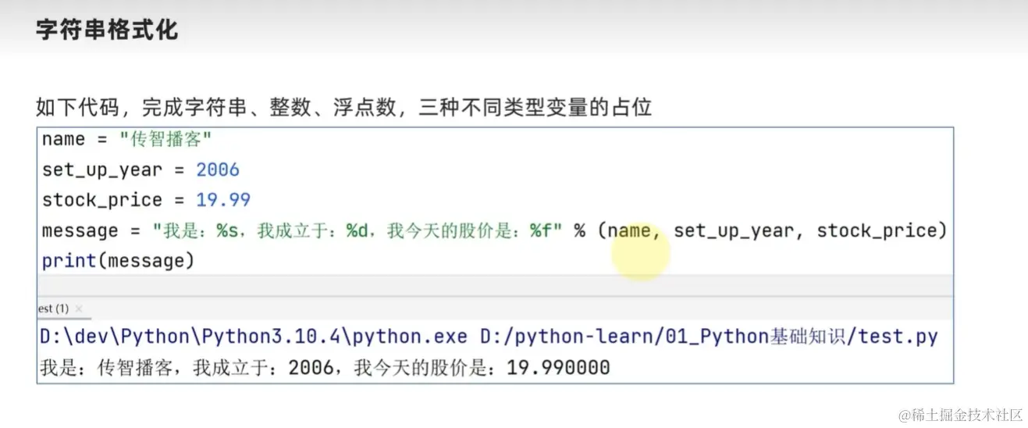Image resolution: width=1028 pixels, height=428 pixels.
Task: Click the %f placeholder in message string
Action: 541,230
